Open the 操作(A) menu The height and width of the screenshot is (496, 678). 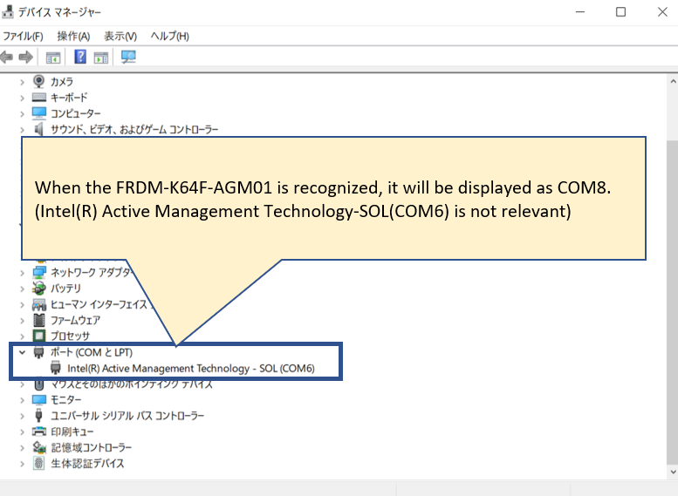pos(73,37)
